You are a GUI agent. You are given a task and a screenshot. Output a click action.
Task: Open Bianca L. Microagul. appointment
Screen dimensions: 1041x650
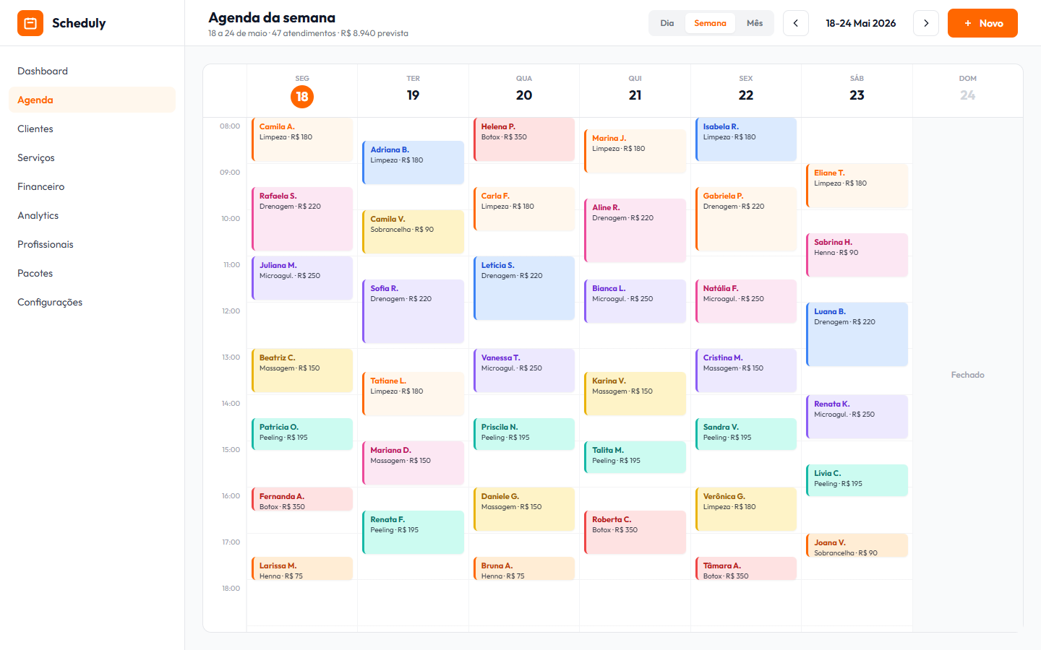point(635,301)
